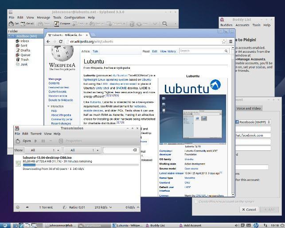Image resolution: width=285 pixels, height=228 pixels.
Task: Open Buddies menu in Pidgin
Action: tap(226, 25)
